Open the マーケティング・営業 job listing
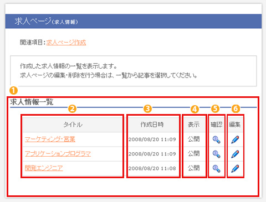The width and height of the screenshot is (266, 202). click(50, 139)
